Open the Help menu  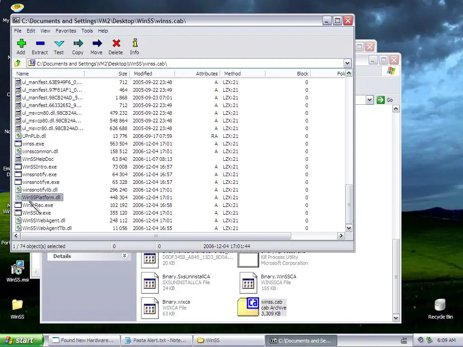pyautogui.click(x=103, y=31)
